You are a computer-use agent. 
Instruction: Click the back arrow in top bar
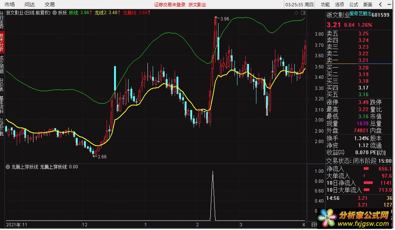pos(381,4)
